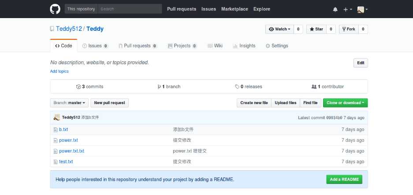Open Explore from the header
Viewport: 413px width, 195px height.
(262, 9)
